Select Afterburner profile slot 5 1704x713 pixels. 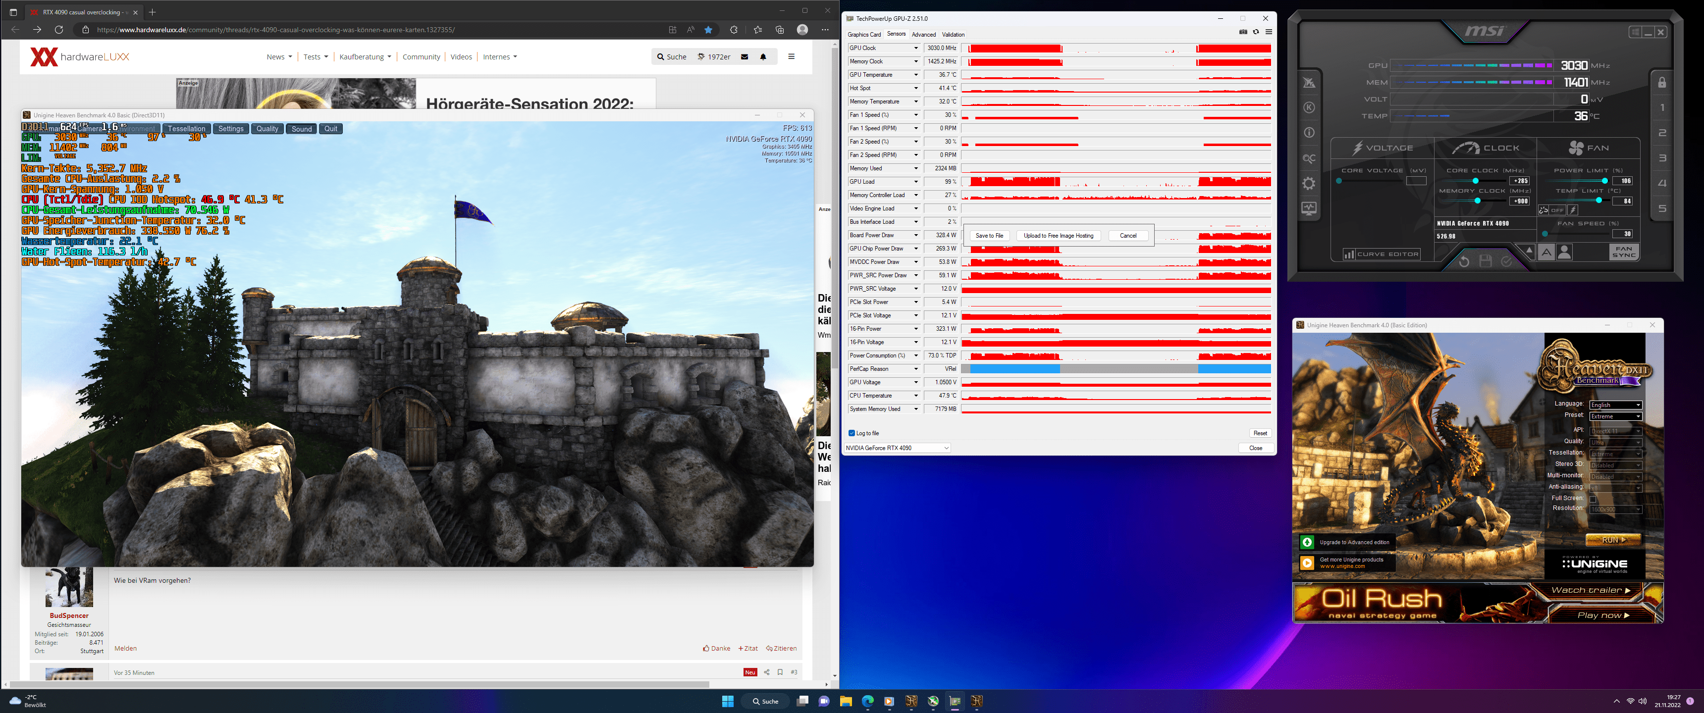pos(1662,208)
